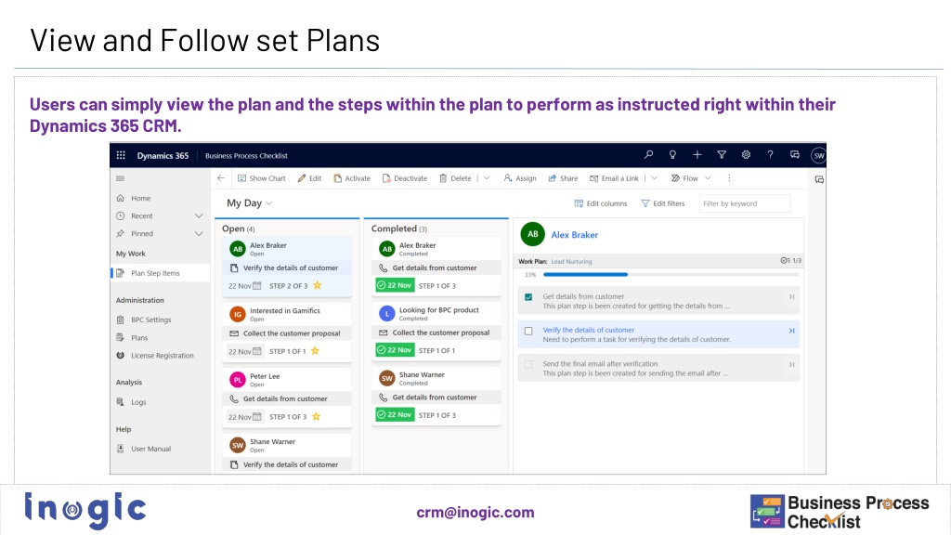951x535 pixels.
Task: Check the Verify the details of customer step
Action: [528, 332]
